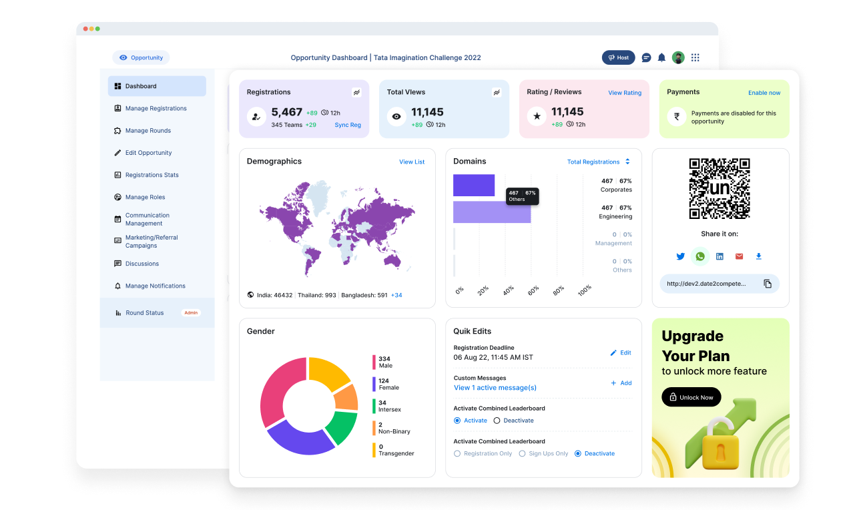Image resolution: width=859 pixels, height=510 pixels.
Task: Click the email share icon
Action: tap(739, 256)
